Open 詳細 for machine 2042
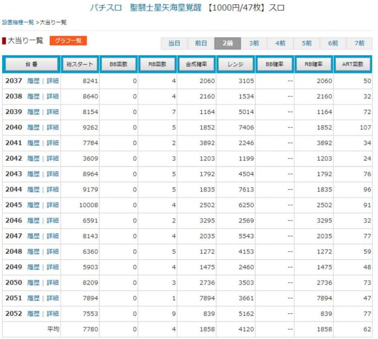This screenshot has height=339, width=378. pyautogui.click(x=52, y=159)
